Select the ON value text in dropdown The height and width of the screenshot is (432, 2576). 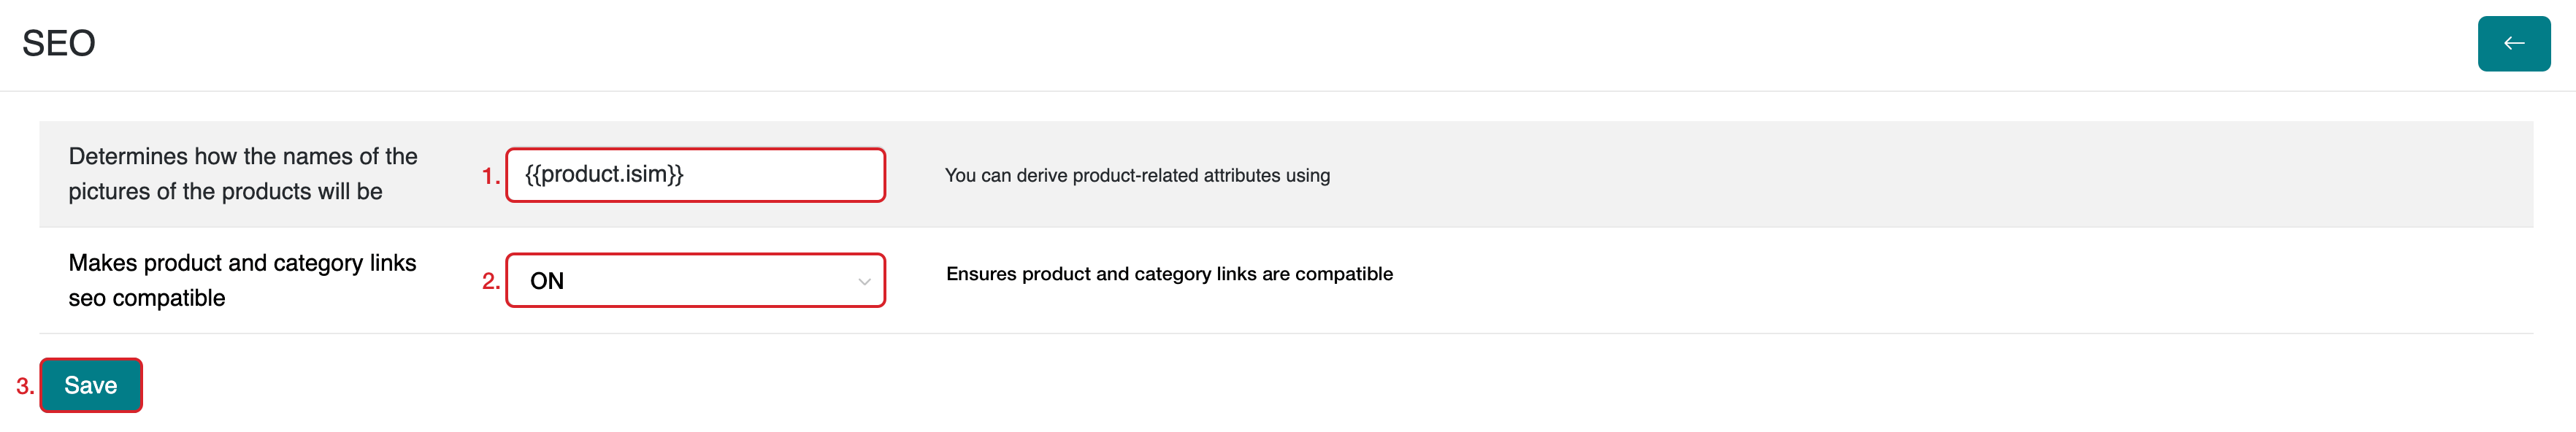click(x=547, y=282)
